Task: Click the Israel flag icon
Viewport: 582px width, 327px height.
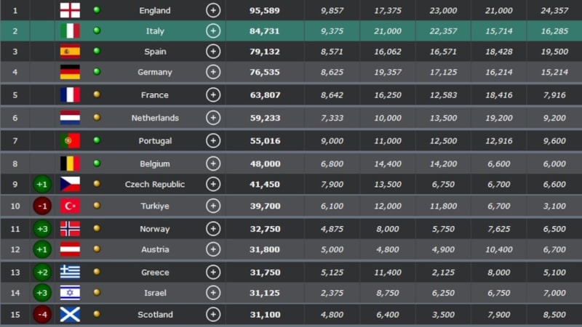Action: pyautogui.click(x=70, y=293)
